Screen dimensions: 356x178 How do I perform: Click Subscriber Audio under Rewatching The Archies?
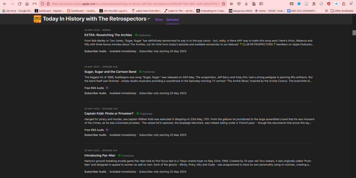95,51
